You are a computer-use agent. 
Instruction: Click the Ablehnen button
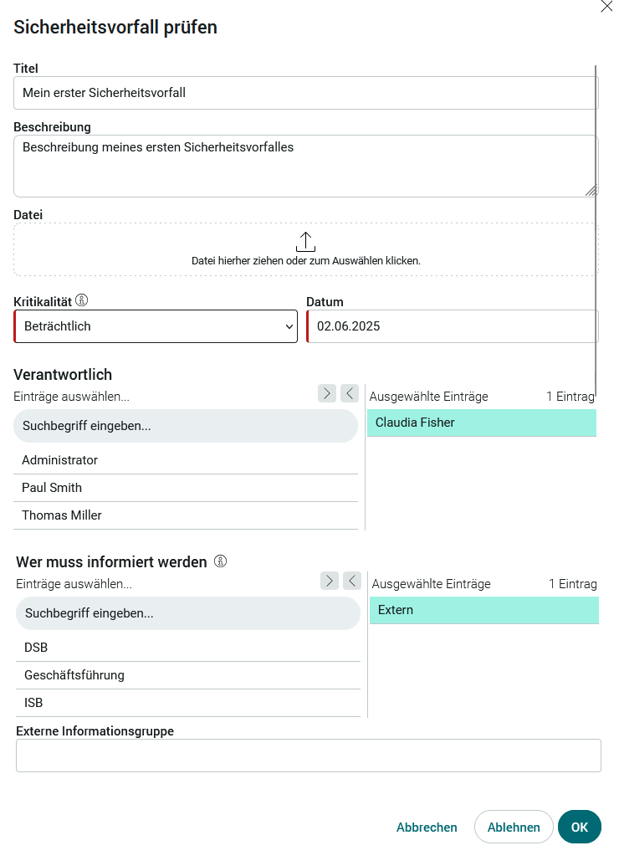514,827
